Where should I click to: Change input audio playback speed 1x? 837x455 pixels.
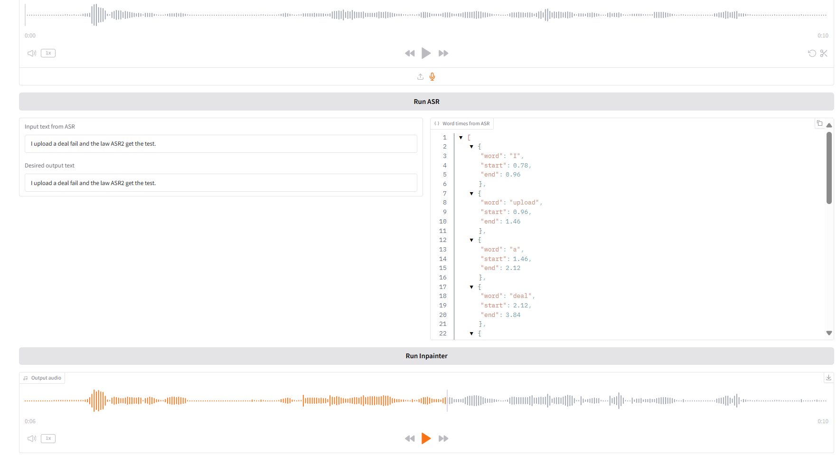[48, 53]
